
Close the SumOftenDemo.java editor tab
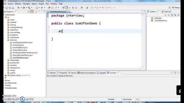[68, 11]
